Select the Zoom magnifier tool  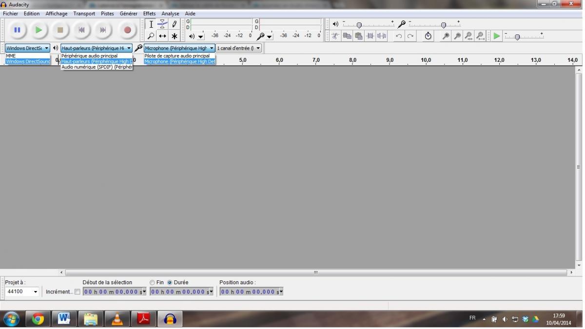(151, 36)
